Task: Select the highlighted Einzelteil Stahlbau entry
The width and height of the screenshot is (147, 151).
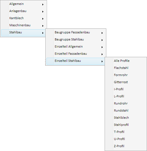Action: coord(76,61)
